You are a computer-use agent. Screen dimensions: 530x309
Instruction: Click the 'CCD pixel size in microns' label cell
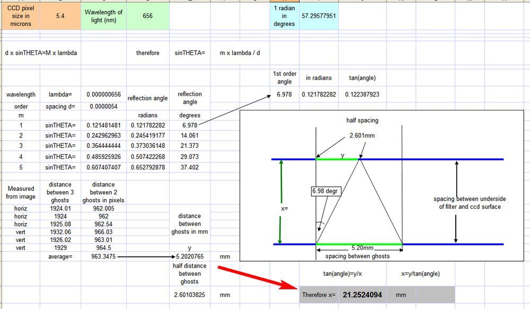coord(20,16)
